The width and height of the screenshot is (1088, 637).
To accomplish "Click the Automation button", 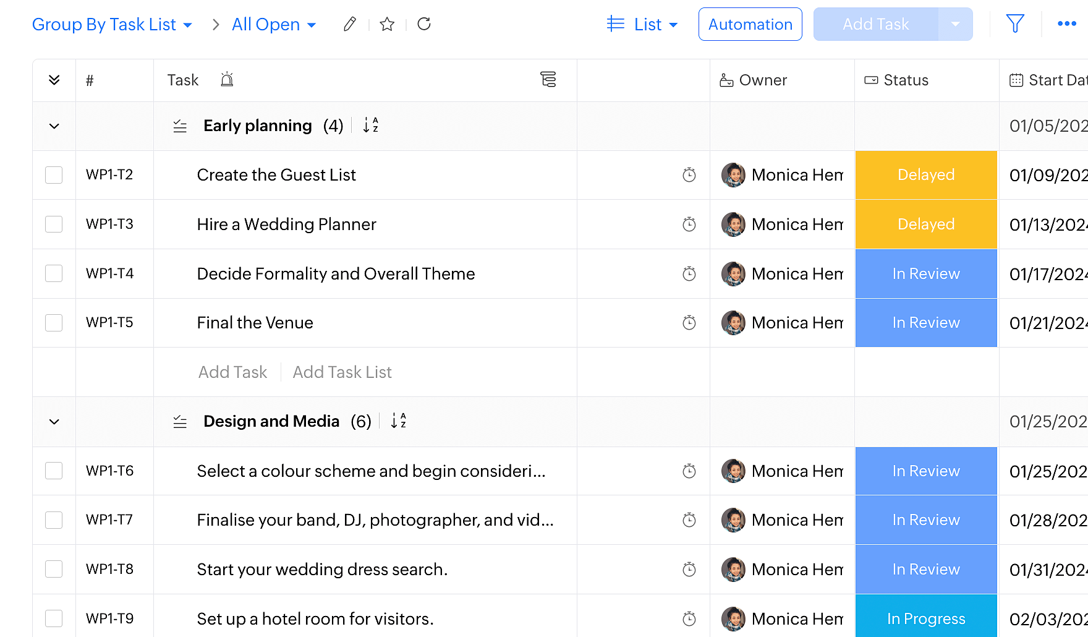I will tap(750, 25).
